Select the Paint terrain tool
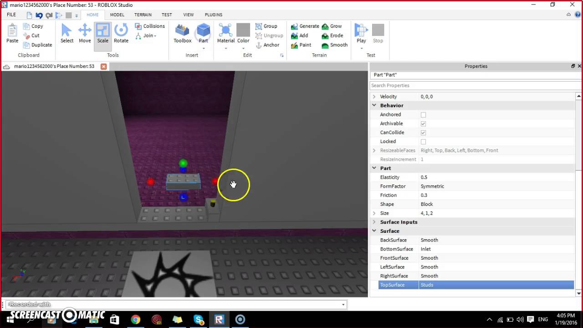The width and height of the screenshot is (583, 328). click(x=301, y=45)
